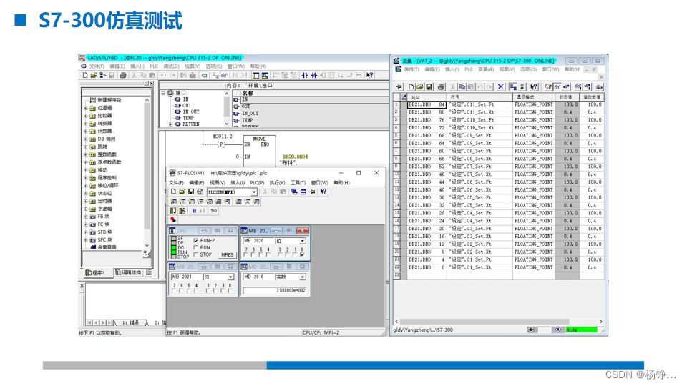Select the TEMP node in interface tree
Screen dimensions: 687x386
click(187, 118)
